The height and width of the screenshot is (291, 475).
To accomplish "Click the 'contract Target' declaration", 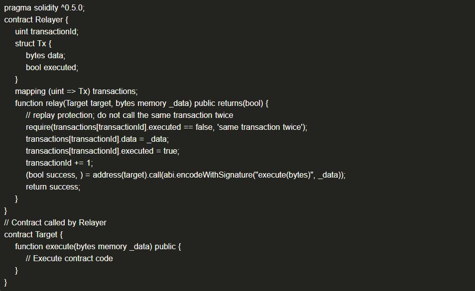I will pos(33,235).
